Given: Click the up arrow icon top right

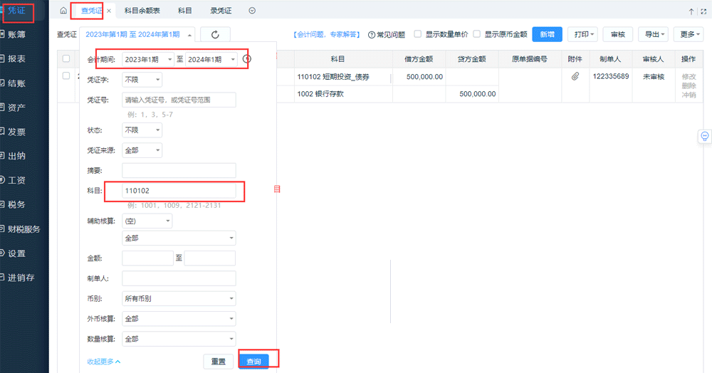Looking at the screenshot, I should [691, 11].
